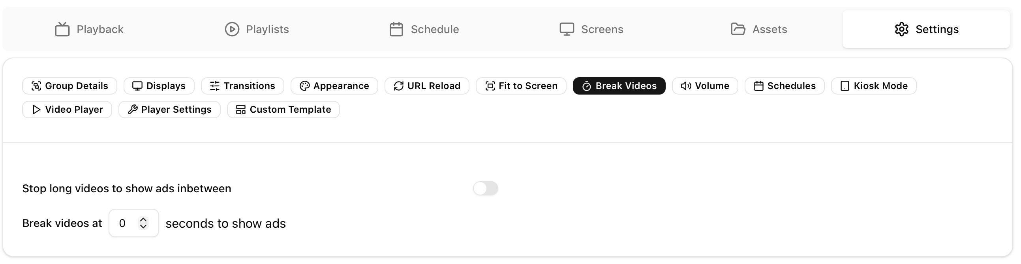Click the Fit to Screen icon
Screen dimensions: 1021x264
[x=490, y=86]
